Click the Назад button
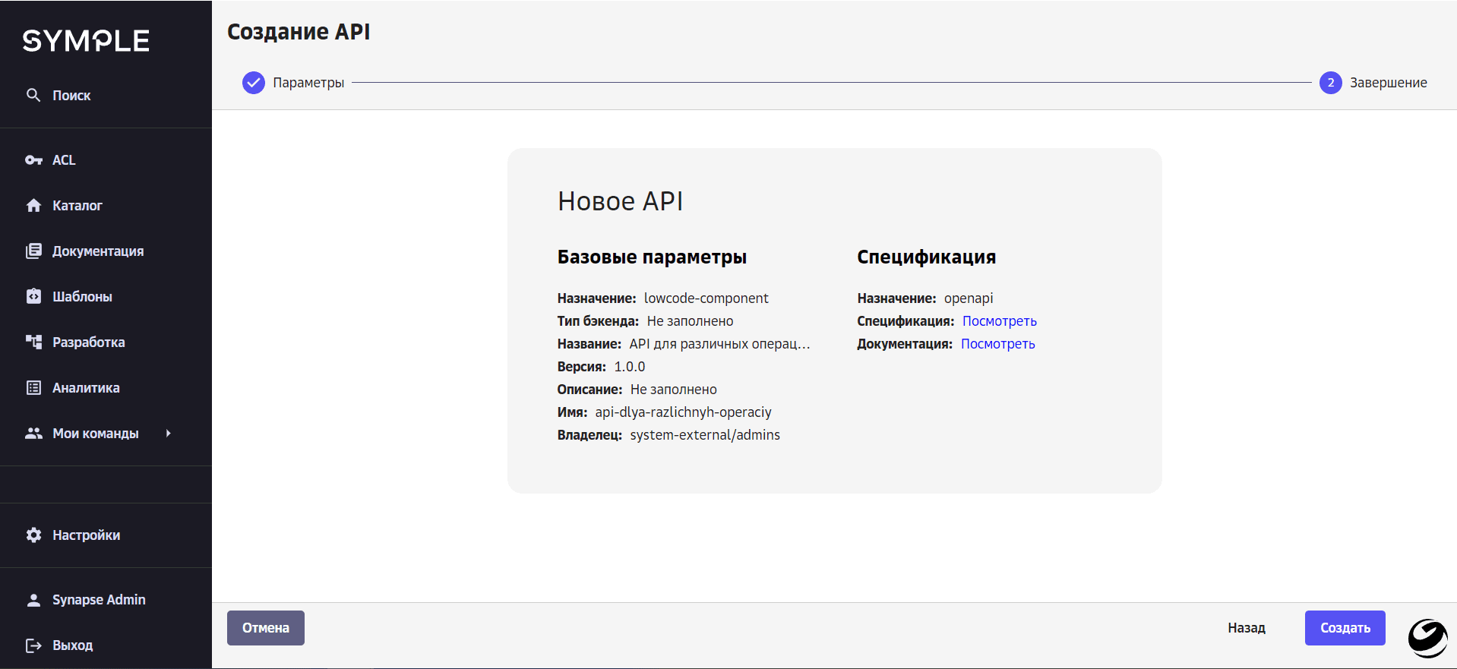The height and width of the screenshot is (669, 1457). coord(1247,628)
